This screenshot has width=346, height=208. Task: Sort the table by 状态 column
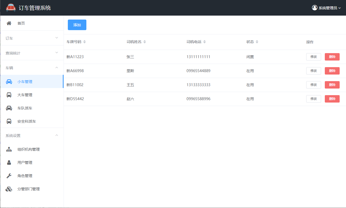click(257, 42)
